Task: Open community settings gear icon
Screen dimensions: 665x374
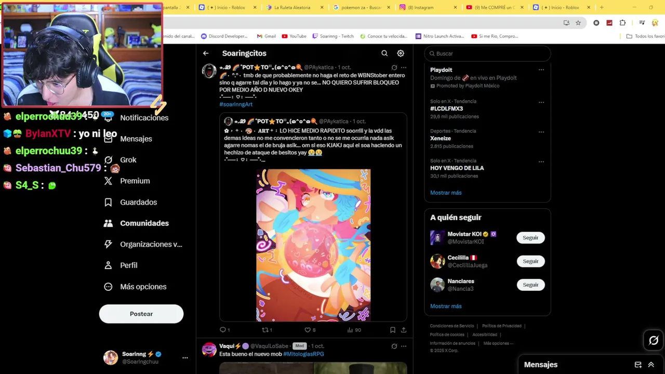Action: tap(401, 53)
